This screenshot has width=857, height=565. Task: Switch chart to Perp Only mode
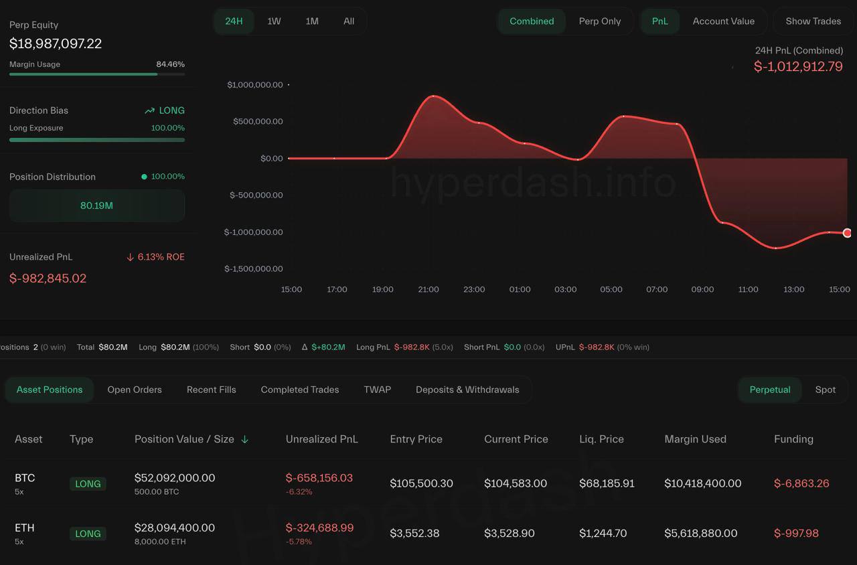[x=599, y=21]
